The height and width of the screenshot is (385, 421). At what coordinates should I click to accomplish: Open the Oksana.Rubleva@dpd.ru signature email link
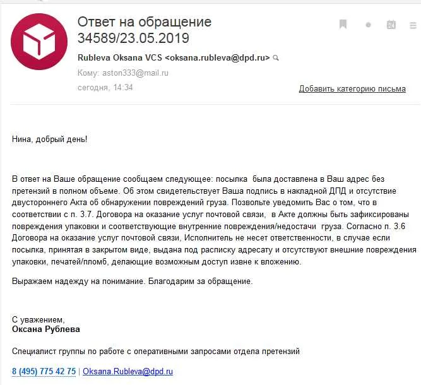pyautogui.click(x=127, y=371)
